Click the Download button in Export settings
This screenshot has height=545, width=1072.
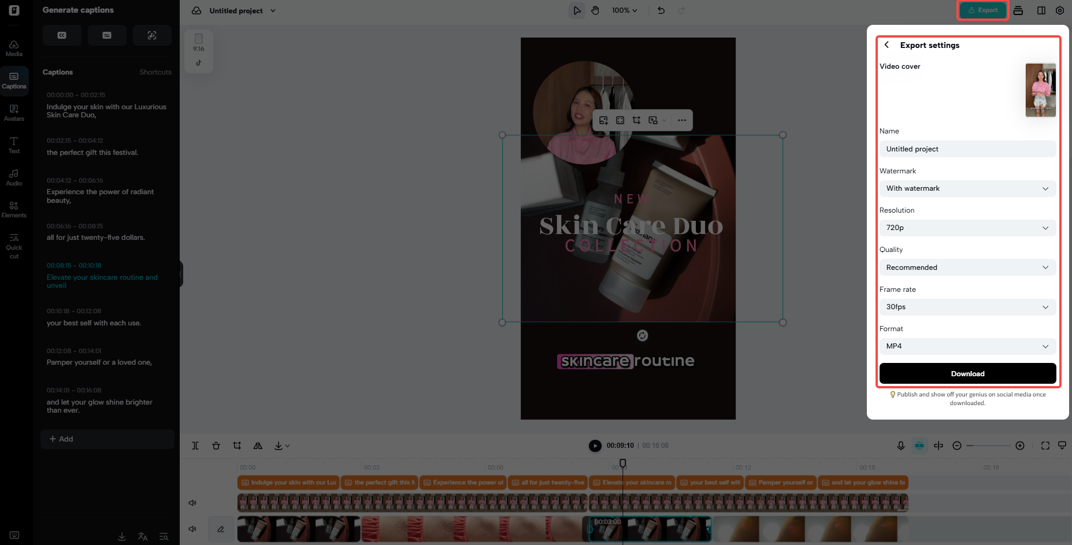pos(967,373)
